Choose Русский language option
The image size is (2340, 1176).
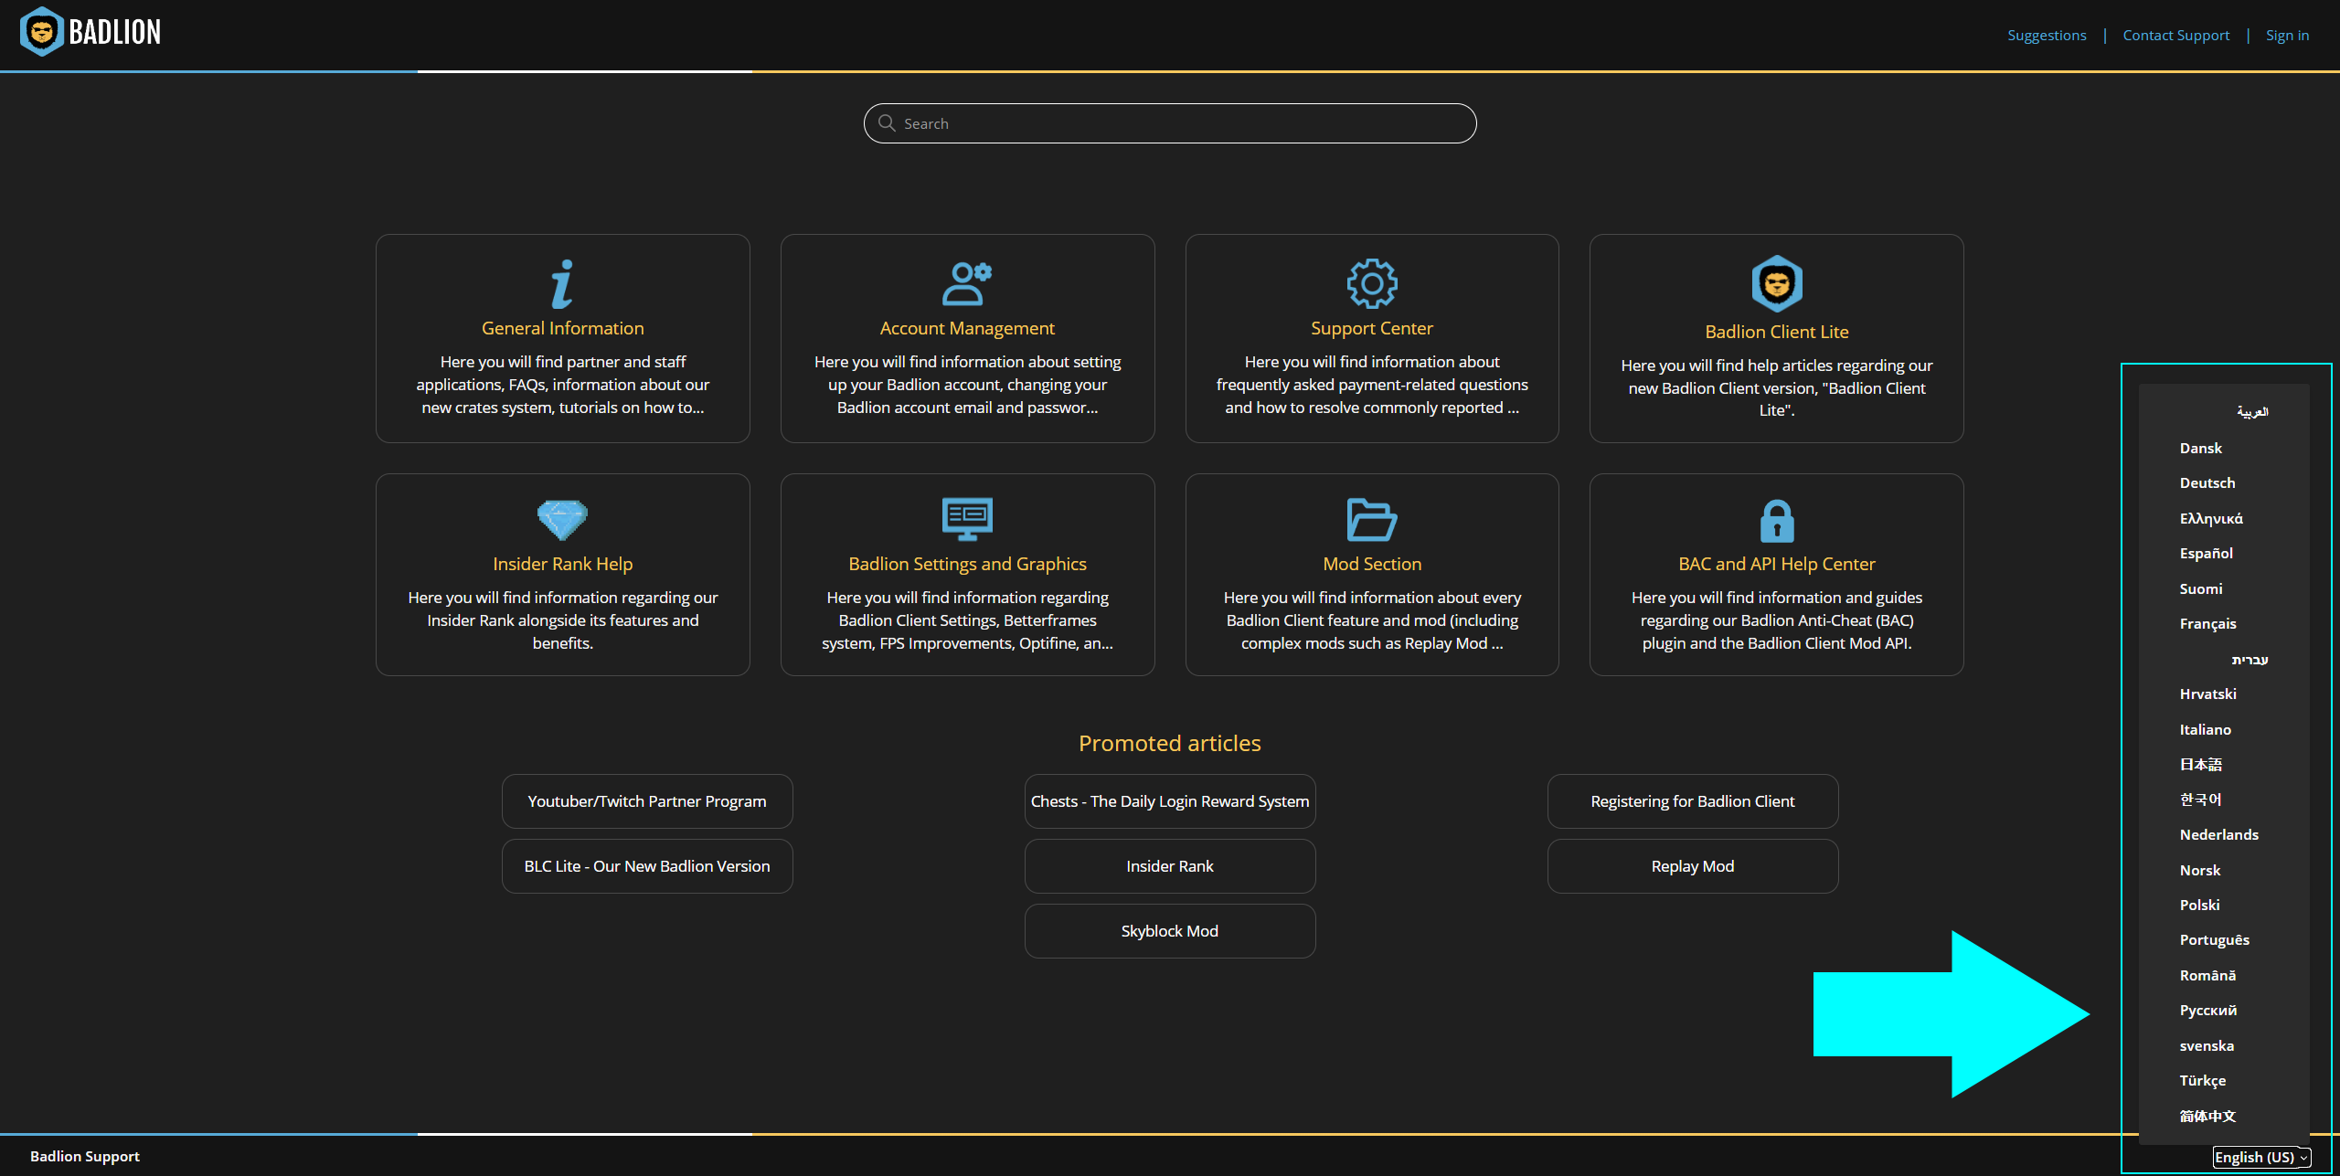pos(2207,1010)
